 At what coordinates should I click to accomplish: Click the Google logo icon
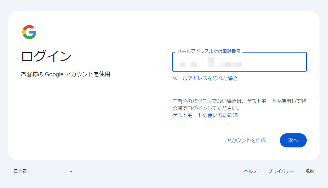tap(29, 32)
